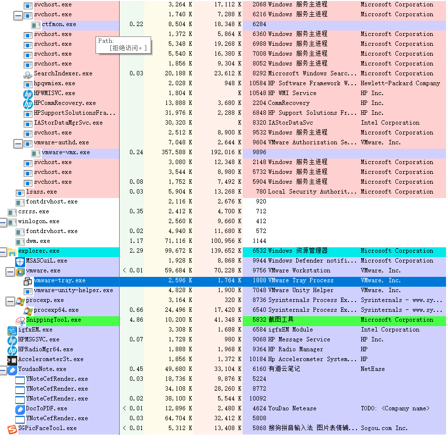448x435 pixels.
Task: Click the NetEase company name cell
Action: (x=373, y=369)
